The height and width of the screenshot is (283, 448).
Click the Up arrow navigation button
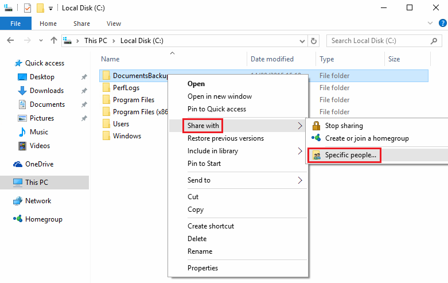pyautogui.click(x=54, y=41)
